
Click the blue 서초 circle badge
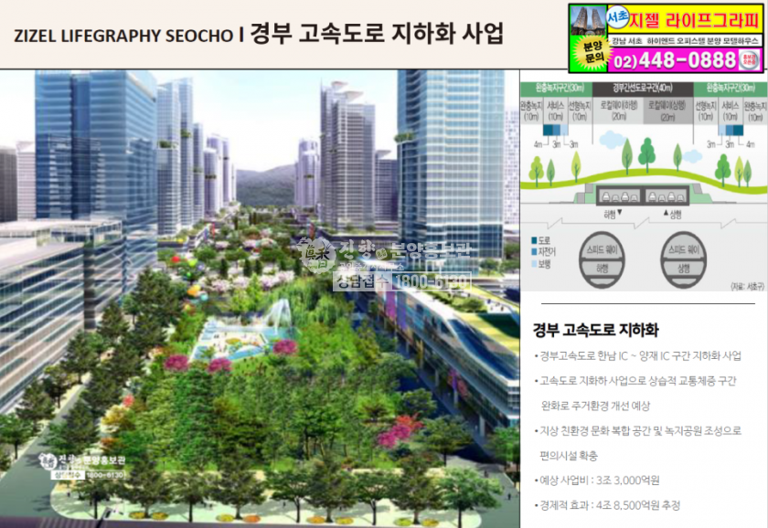[618, 16]
